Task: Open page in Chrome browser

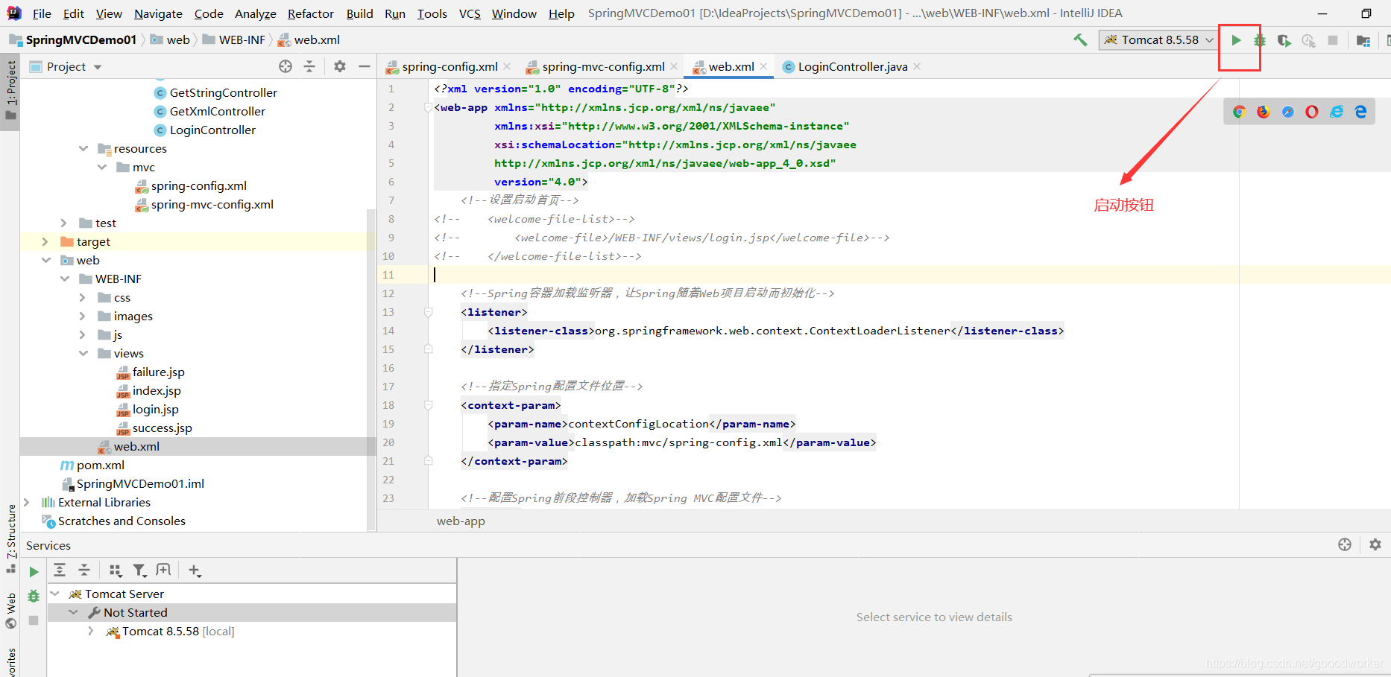Action: [1239, 112]
